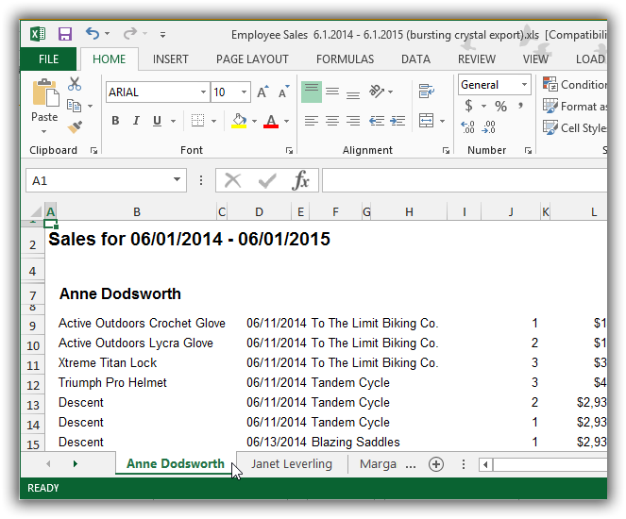Open the PAGE LAYOUT ribbon tab
This screenshot has height=519, width=626.
coord(252,59)
